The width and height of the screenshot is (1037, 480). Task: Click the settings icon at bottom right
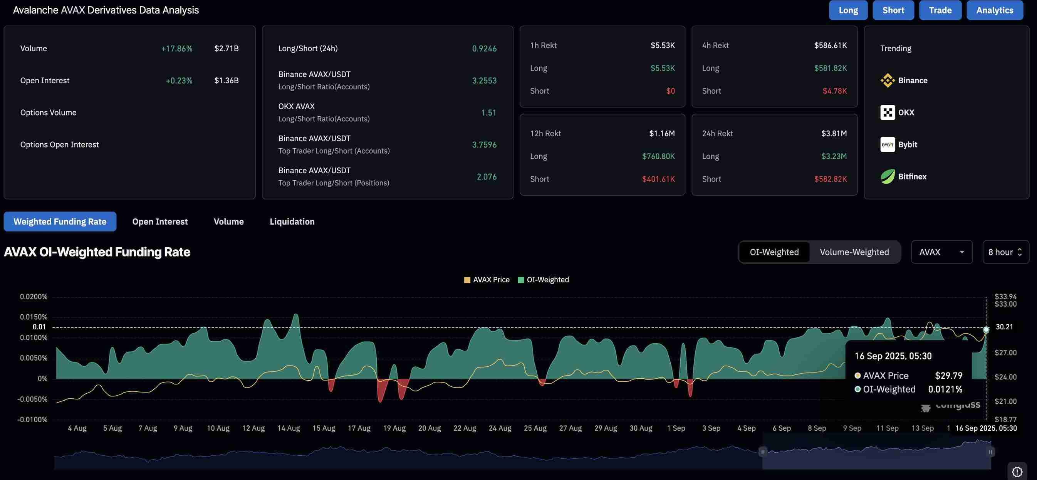[x=1017, y=472]
